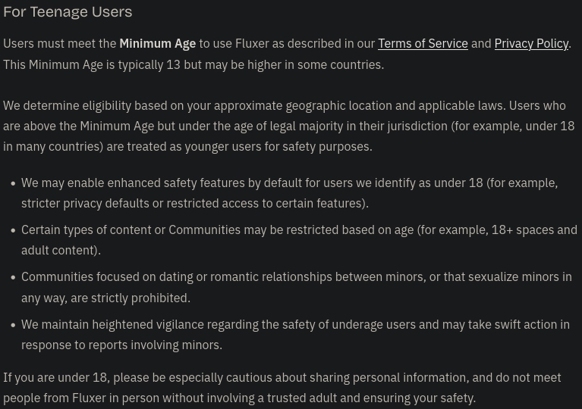Click the "For Teenage Users" heading
582x409 pixels.
[68, 12]
